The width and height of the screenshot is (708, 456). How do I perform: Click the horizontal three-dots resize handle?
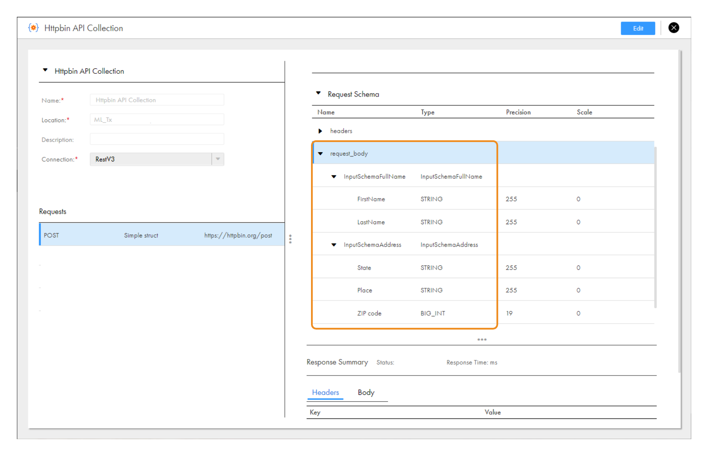(x=482, y=339)
